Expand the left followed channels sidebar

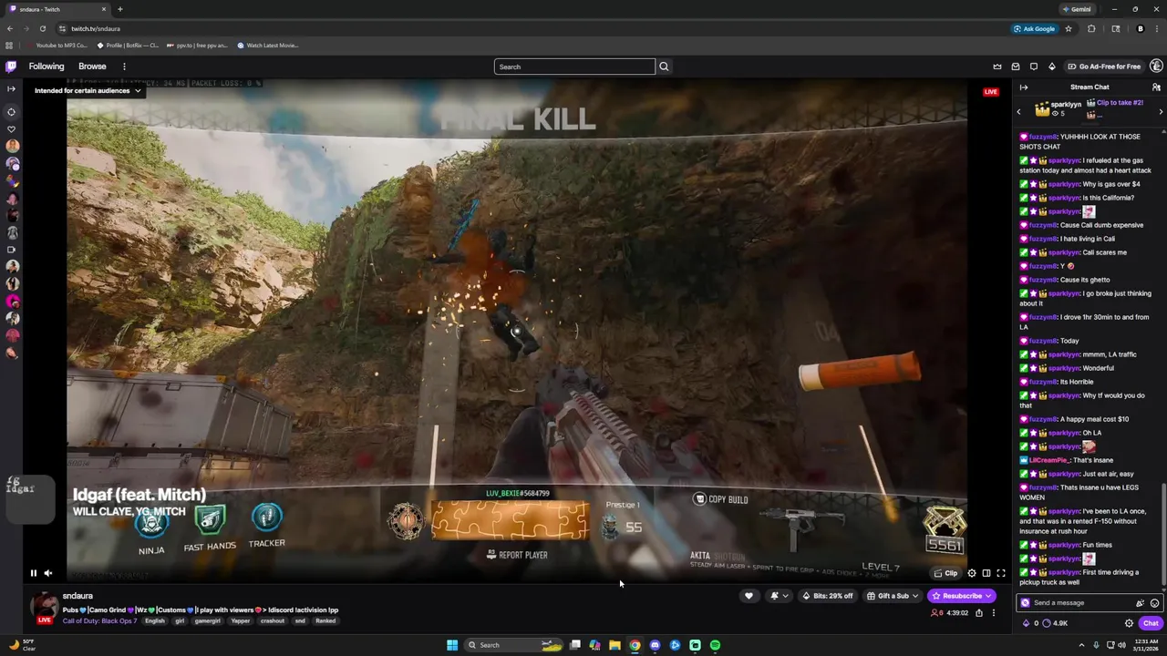tap(11, 89)
